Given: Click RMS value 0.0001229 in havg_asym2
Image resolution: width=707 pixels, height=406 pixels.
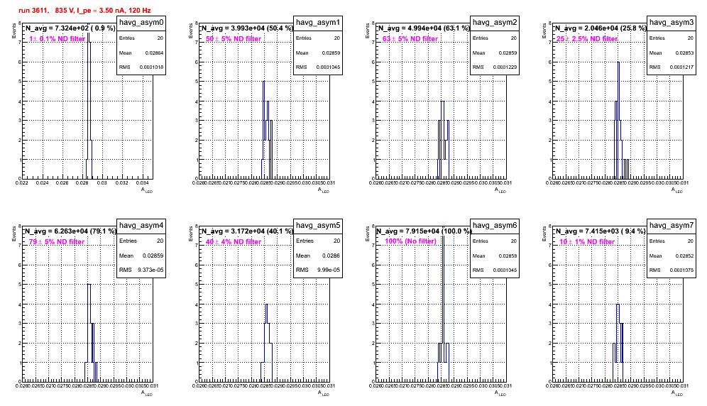Looking at the screenshot, I should [x=505, y=67].
